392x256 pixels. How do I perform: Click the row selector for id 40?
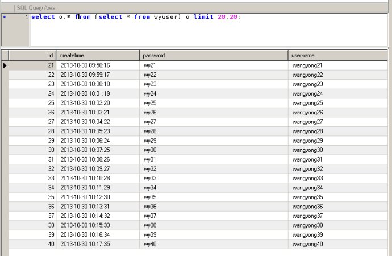click(5, 244)
